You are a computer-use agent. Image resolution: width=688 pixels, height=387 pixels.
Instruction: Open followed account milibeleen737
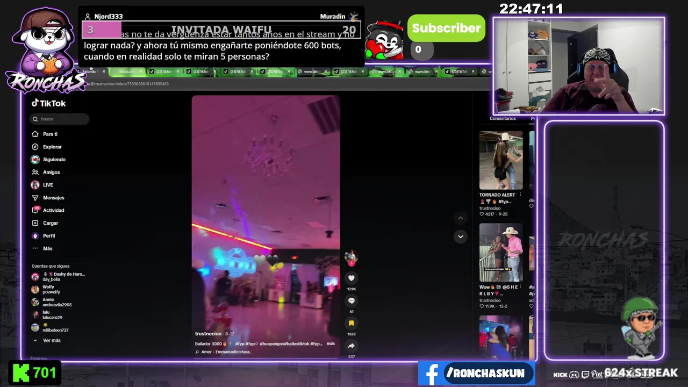click(55, 328)
